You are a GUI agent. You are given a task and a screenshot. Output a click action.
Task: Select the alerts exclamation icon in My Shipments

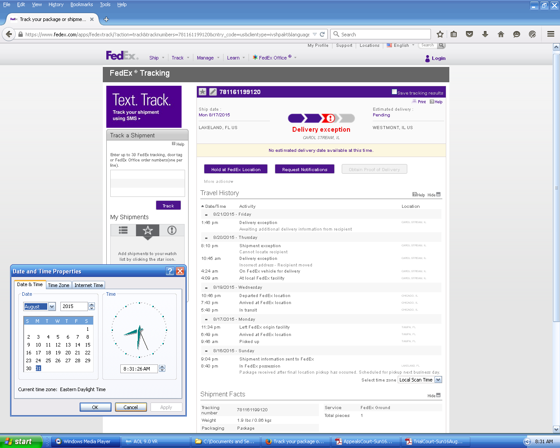[172, 230]
